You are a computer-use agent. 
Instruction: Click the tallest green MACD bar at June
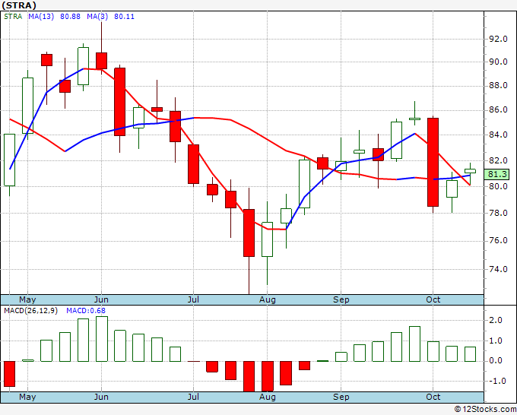point(102,339)
